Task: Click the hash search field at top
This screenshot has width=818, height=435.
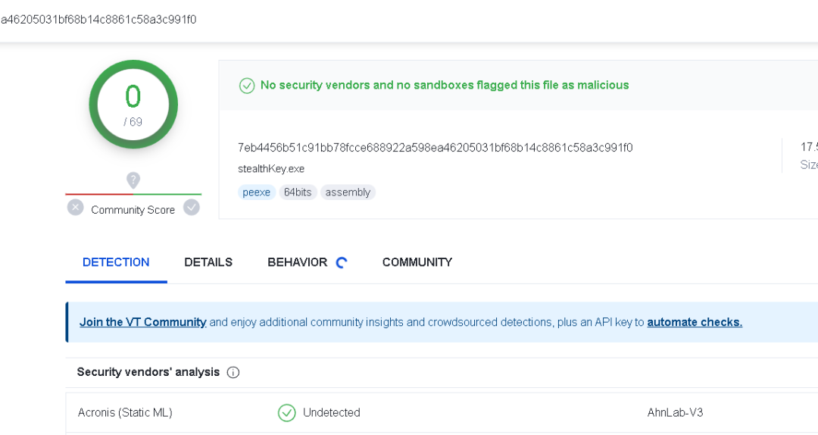Action: pyautogui.click(x=303, y=20)
